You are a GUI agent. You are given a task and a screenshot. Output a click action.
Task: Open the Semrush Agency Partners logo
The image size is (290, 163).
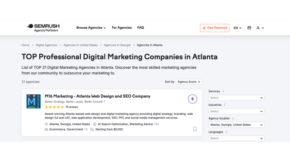(x=43, y=28)
